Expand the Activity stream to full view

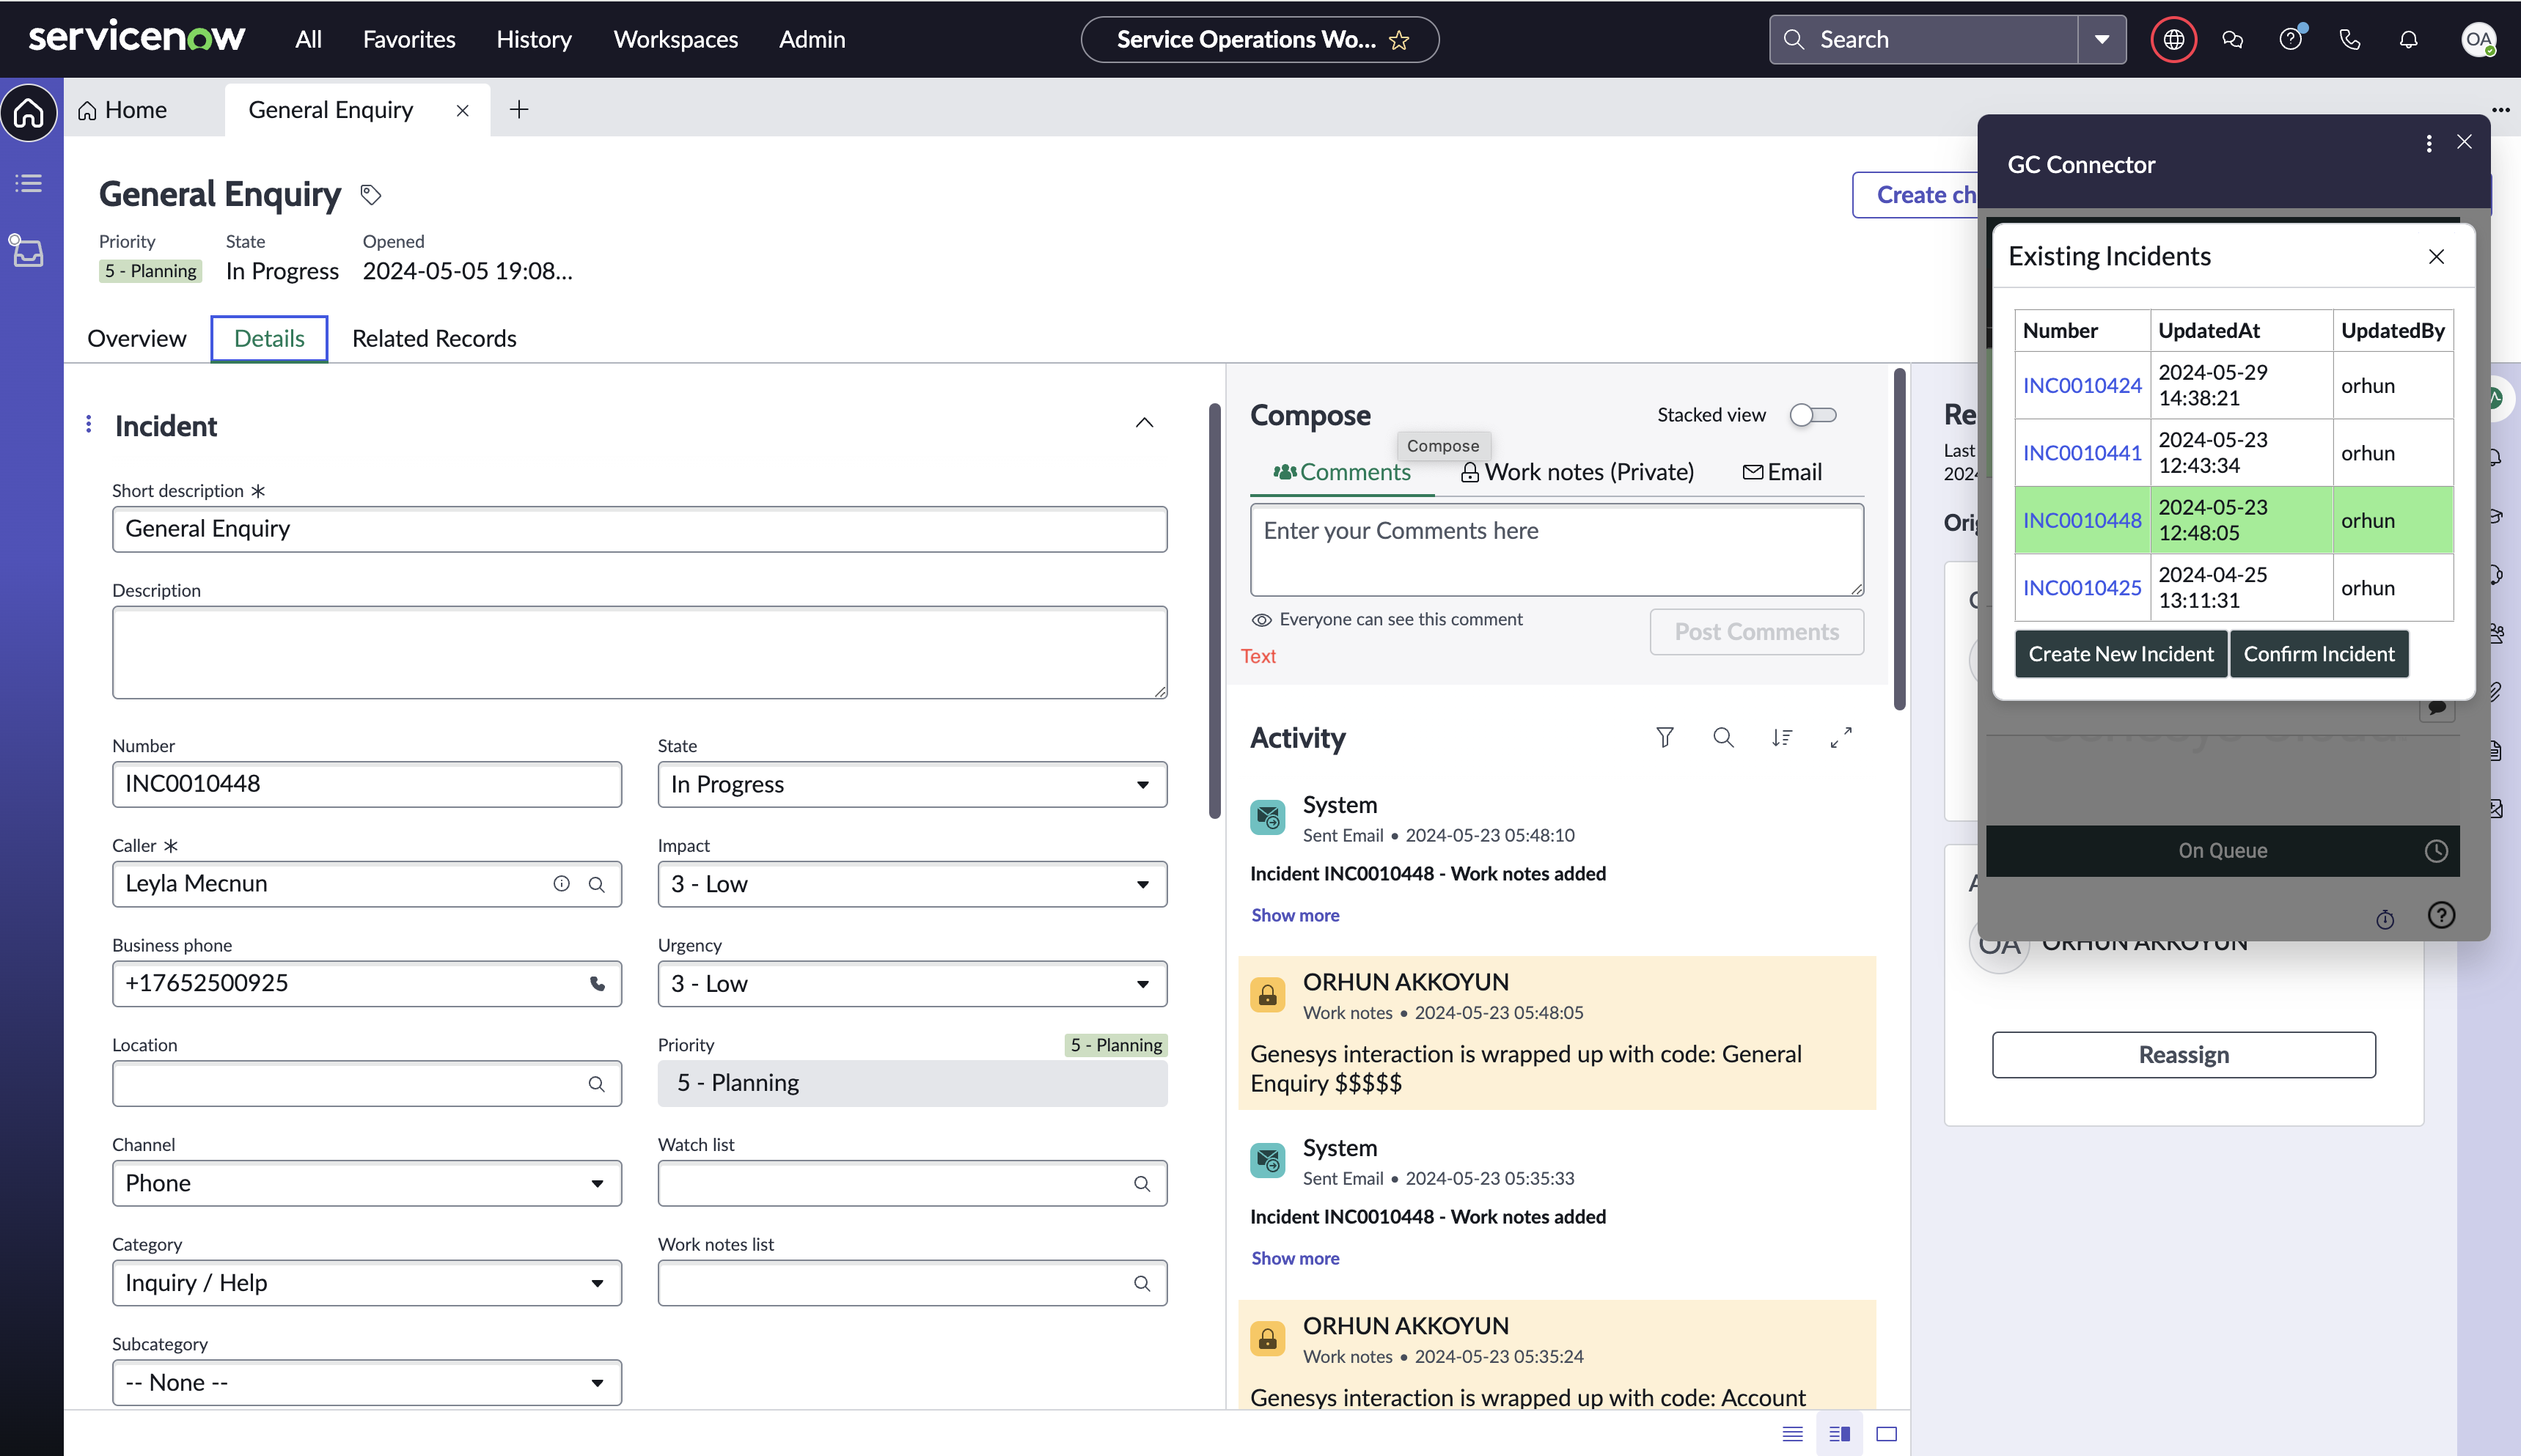[1841, 737]
